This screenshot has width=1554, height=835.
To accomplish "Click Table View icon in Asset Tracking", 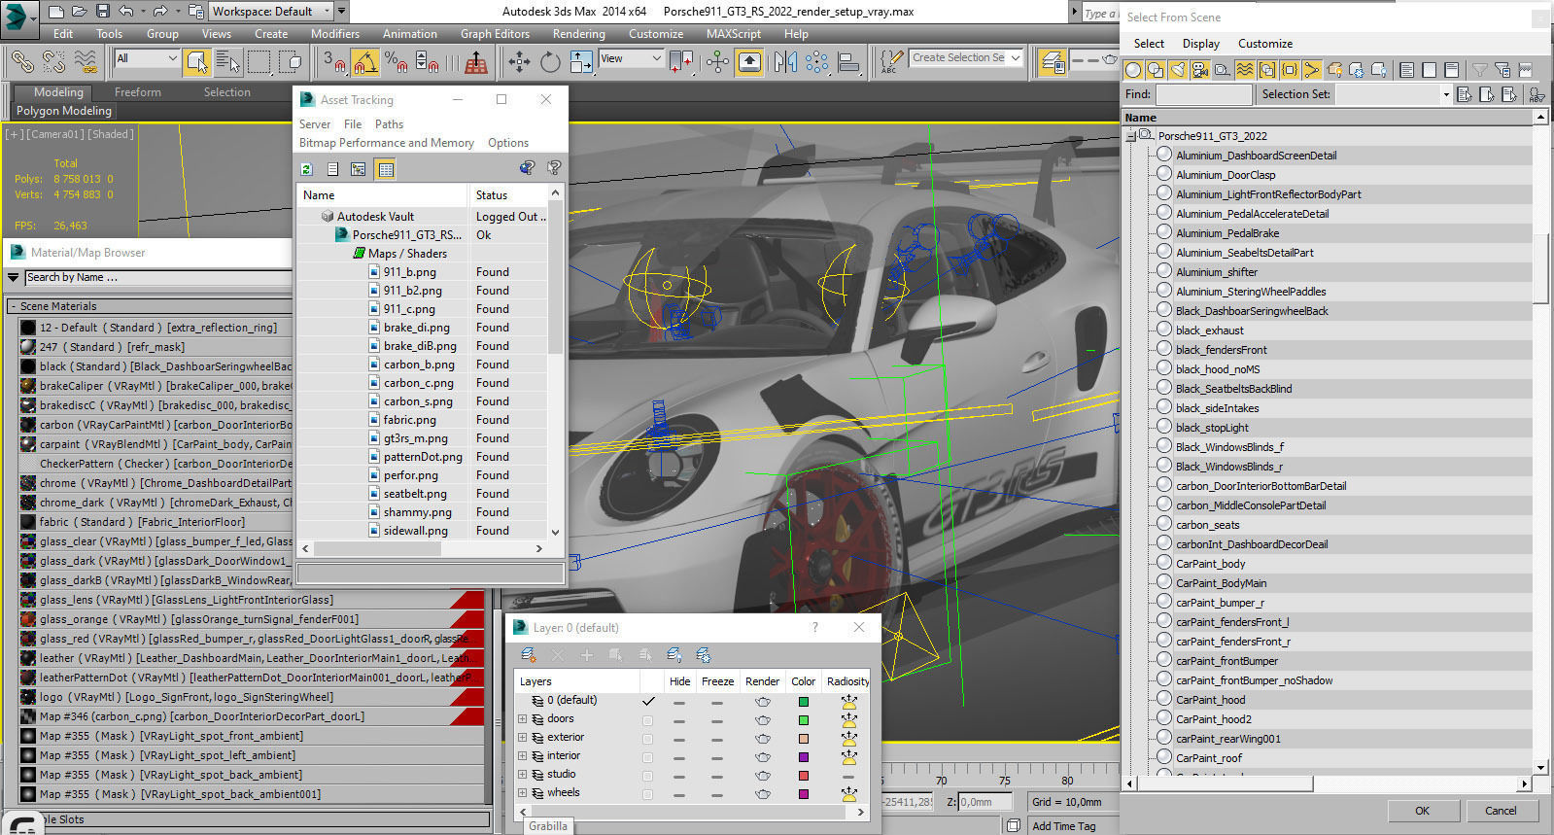I will (386, 169).
